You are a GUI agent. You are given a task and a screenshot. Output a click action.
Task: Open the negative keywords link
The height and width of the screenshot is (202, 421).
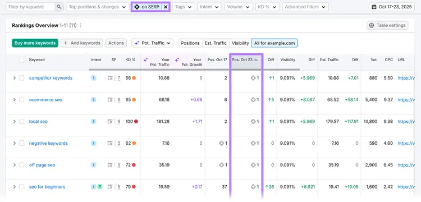point(48,143)
